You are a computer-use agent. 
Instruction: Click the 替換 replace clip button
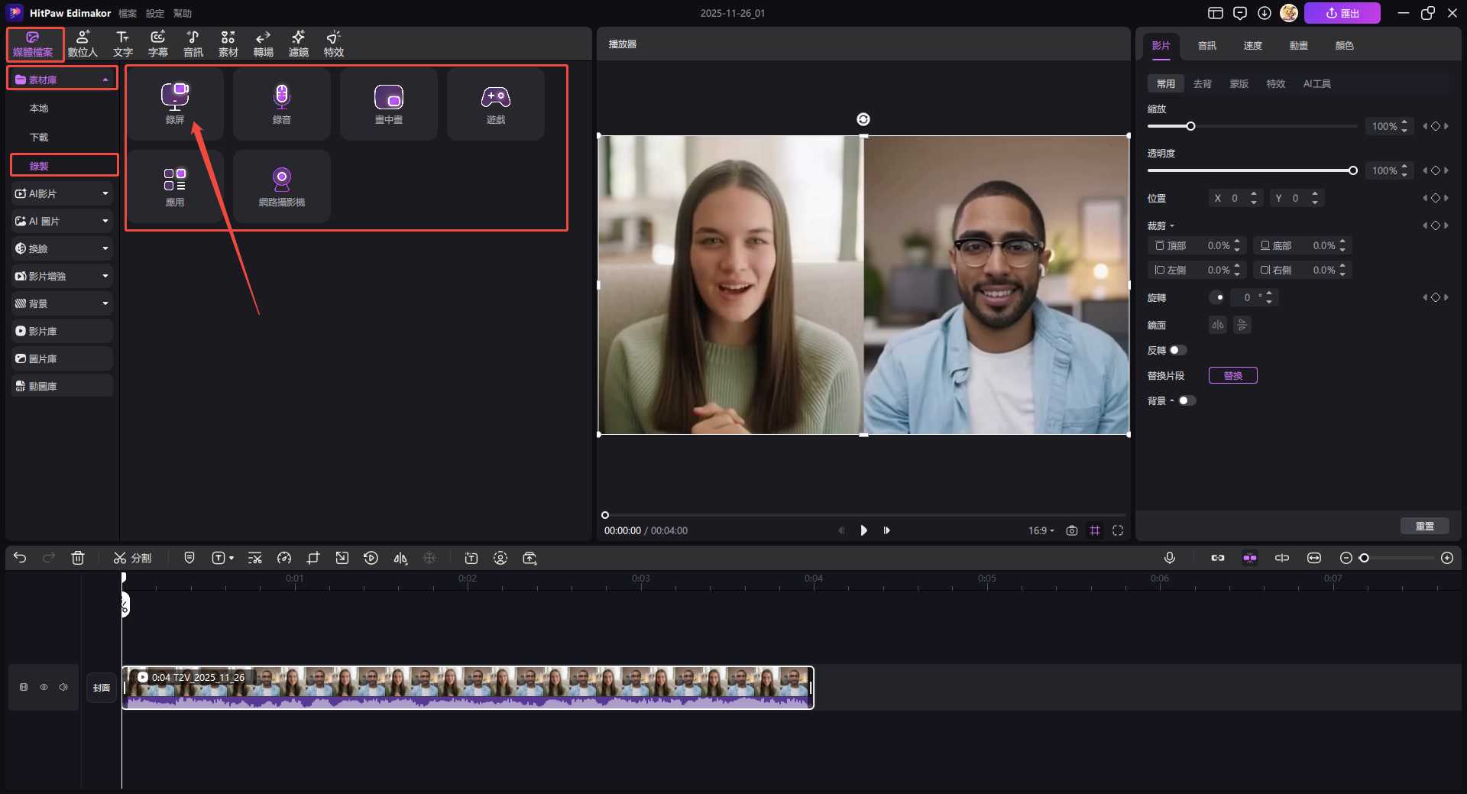pyautogui.click(x=1232, y=375)
